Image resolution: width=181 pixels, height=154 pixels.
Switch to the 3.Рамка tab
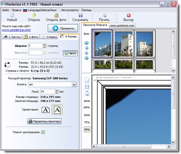tap(49, 37)
